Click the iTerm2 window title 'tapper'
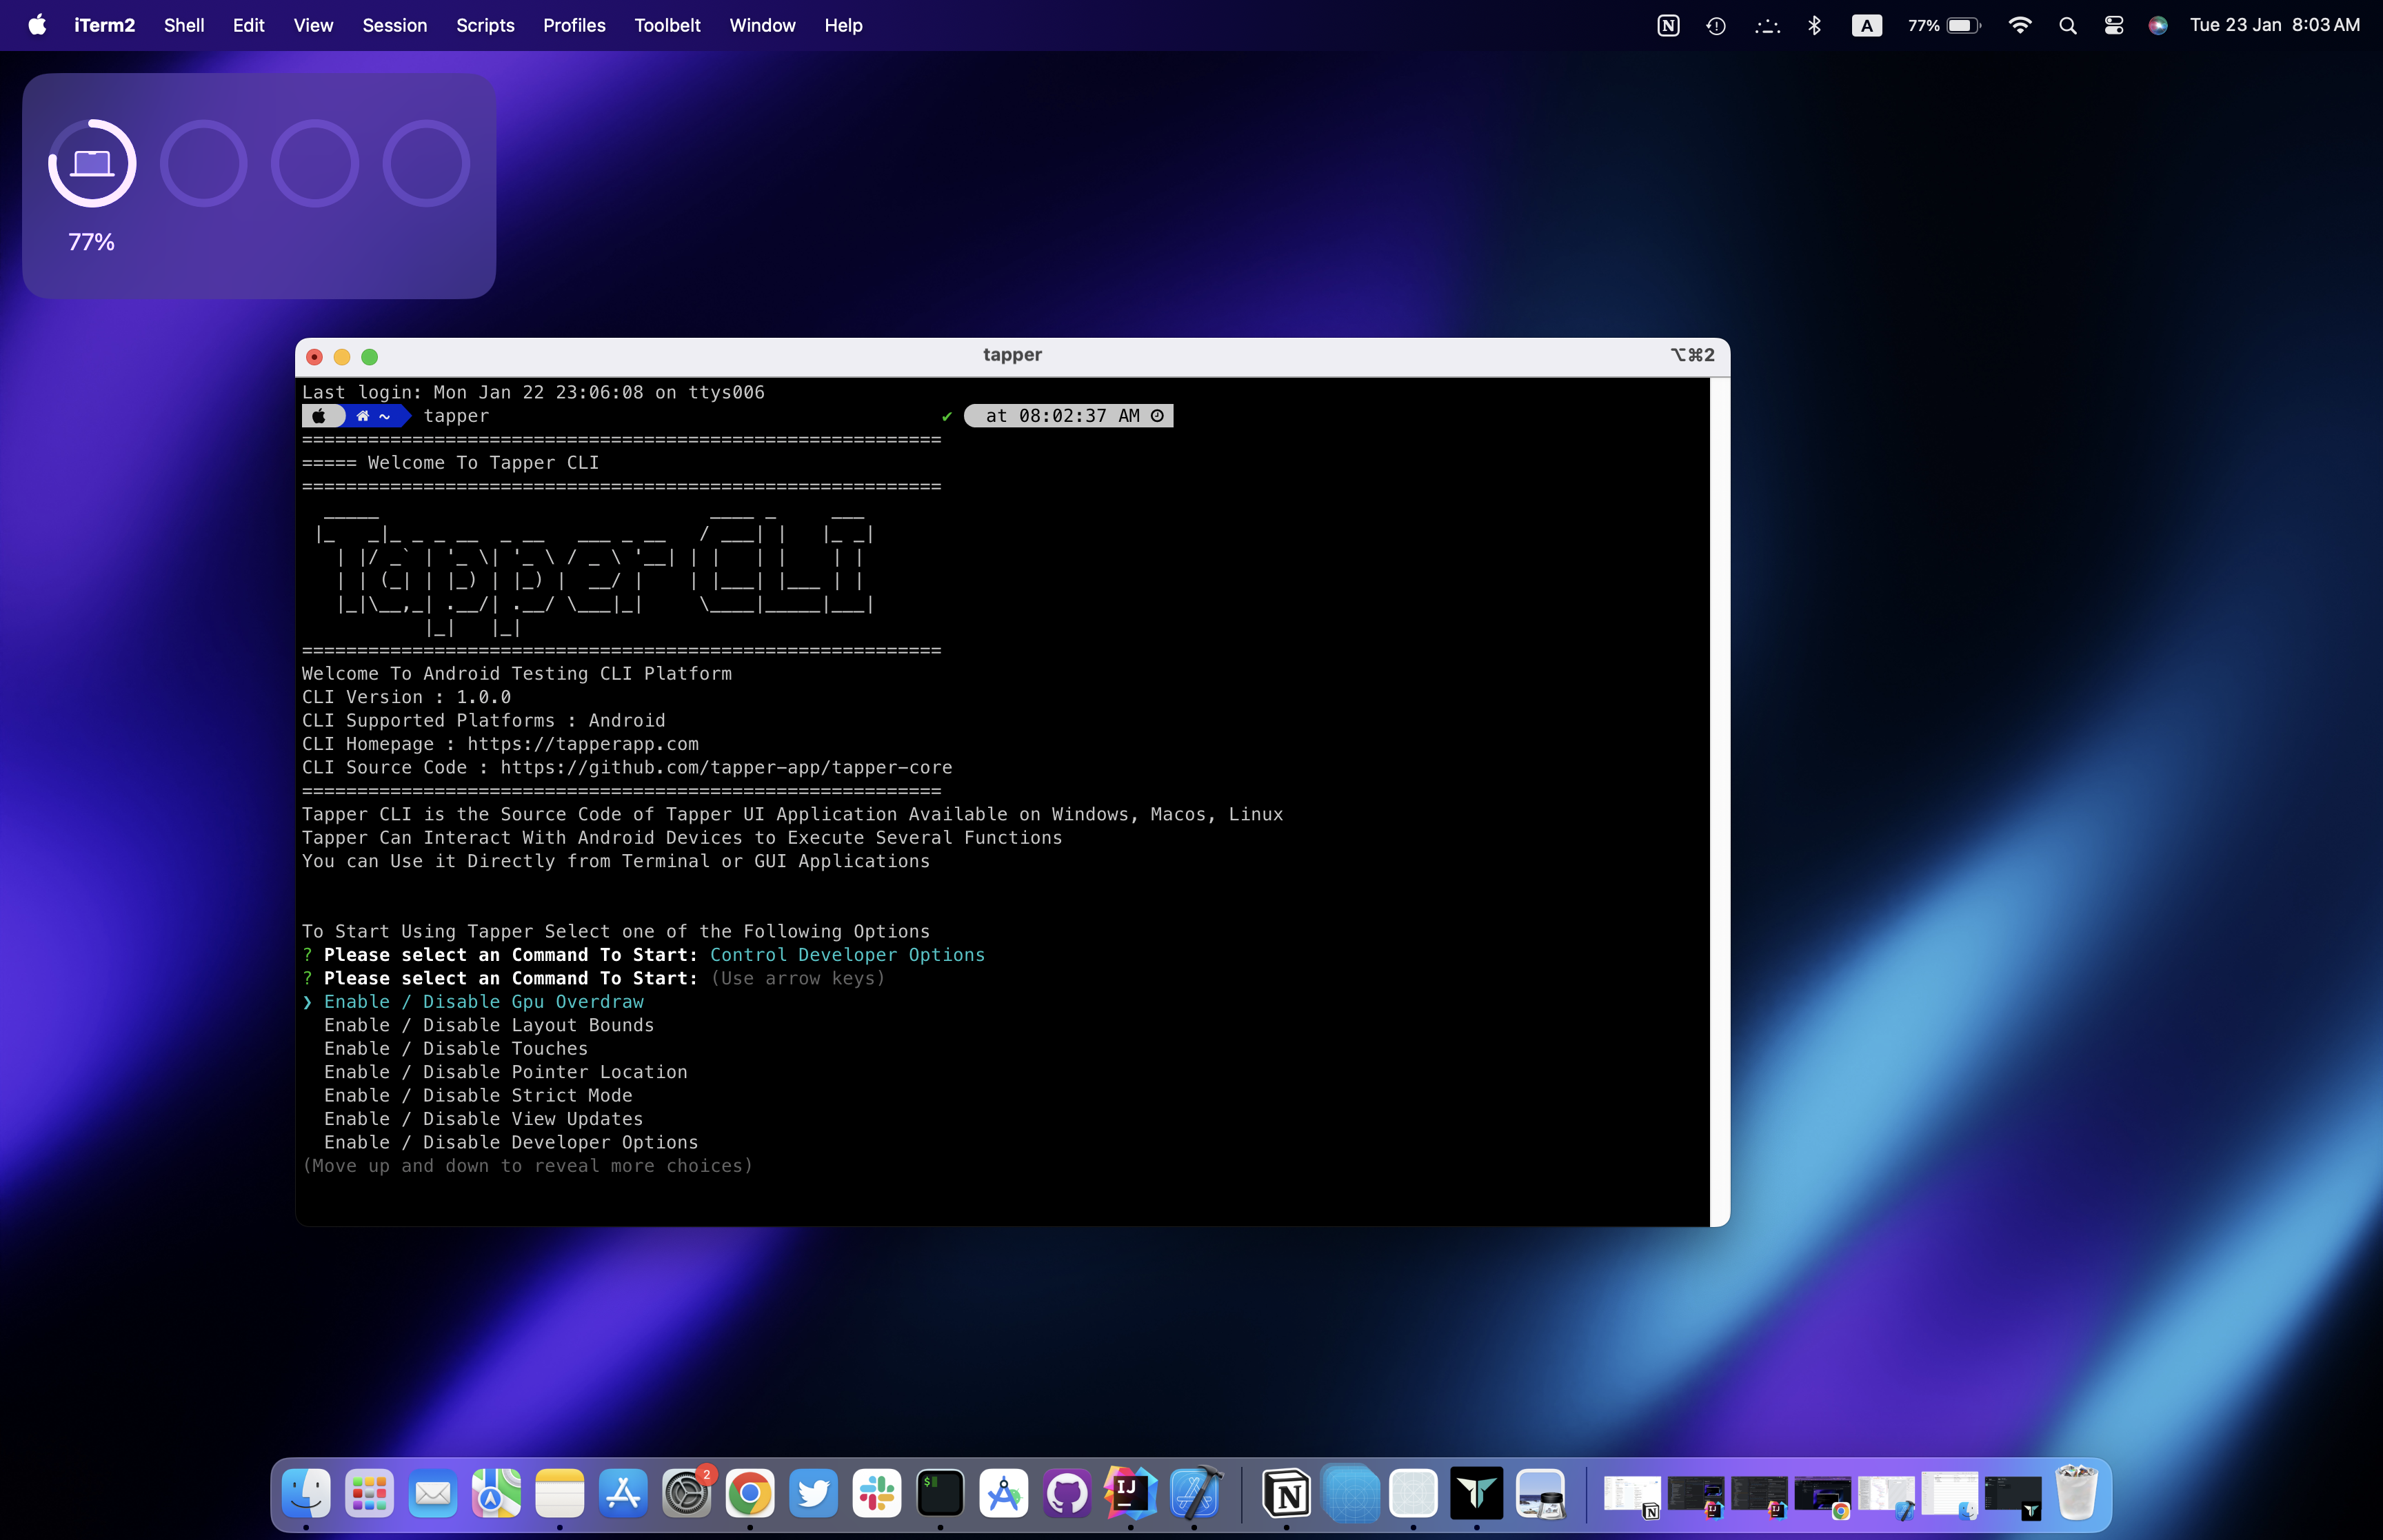The image size is (2383, 1540). click(x=1012, y=355)
